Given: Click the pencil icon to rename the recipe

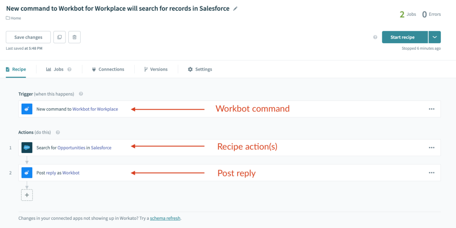Looking at the screenshot, I should click(x=235, y=8).
